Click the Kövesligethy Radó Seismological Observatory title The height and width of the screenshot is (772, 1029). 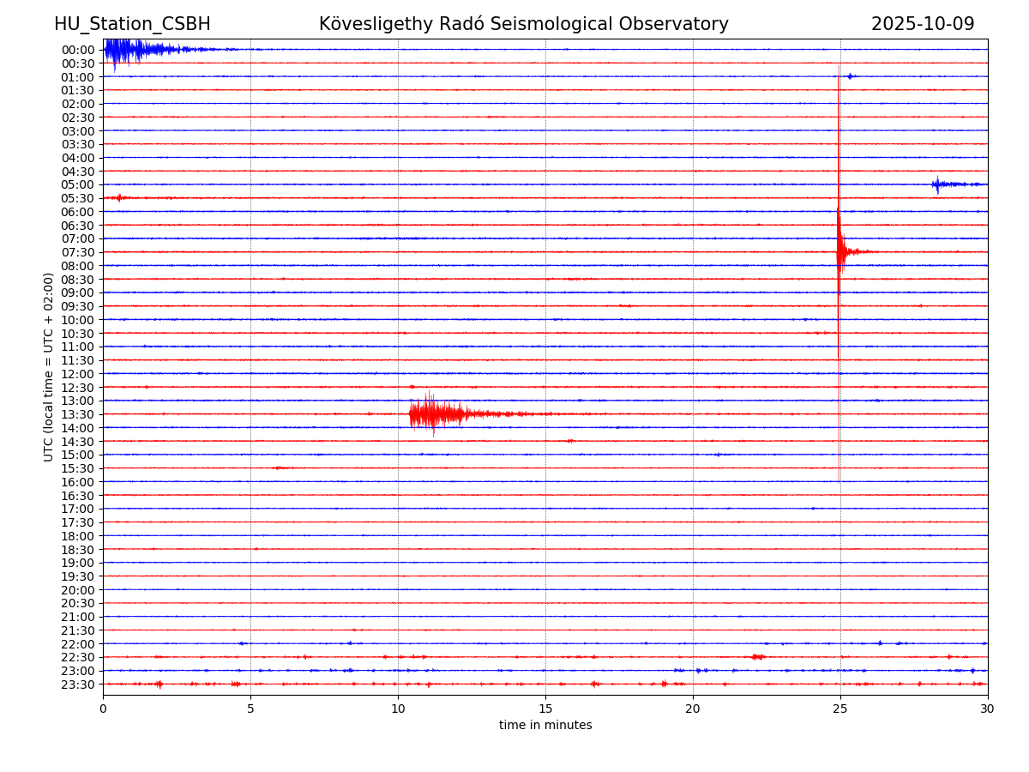click(523, 24)
